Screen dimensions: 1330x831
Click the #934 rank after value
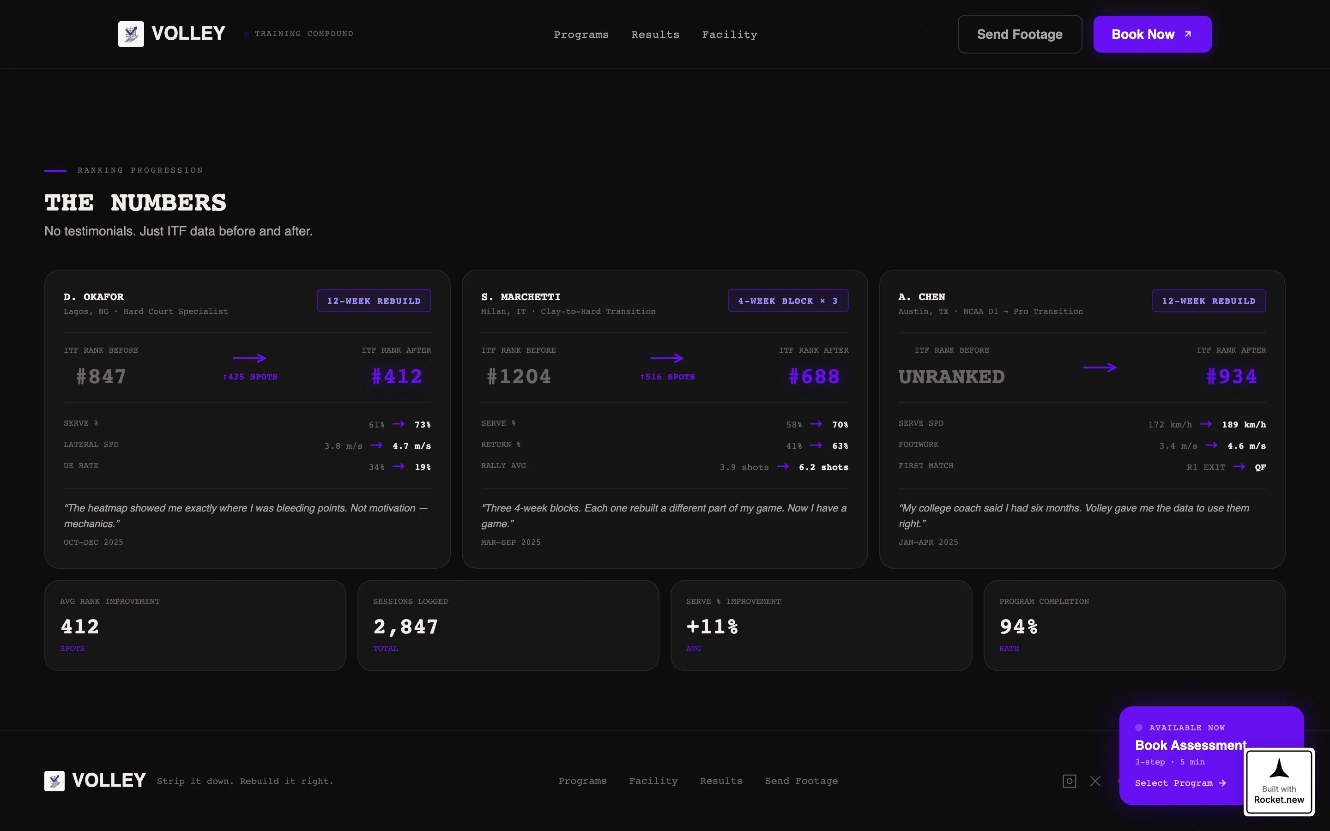(x=1231, y=376)
